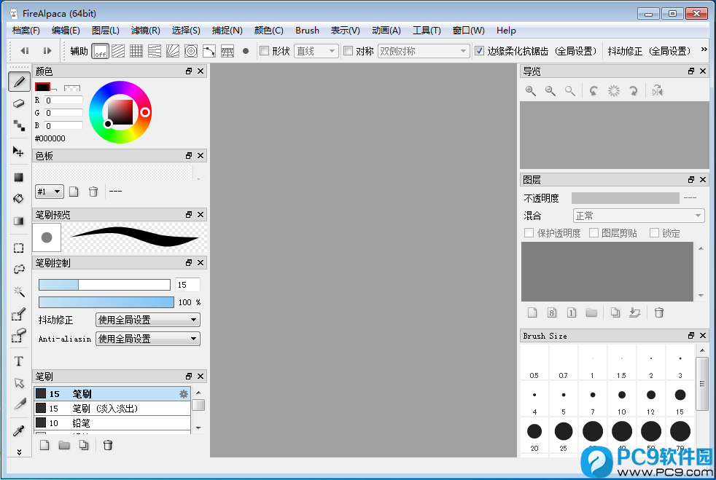Expand more tools chevron in left toolbar
The width and height of the screenshot is (716, 480).
(x=19, y=452)
